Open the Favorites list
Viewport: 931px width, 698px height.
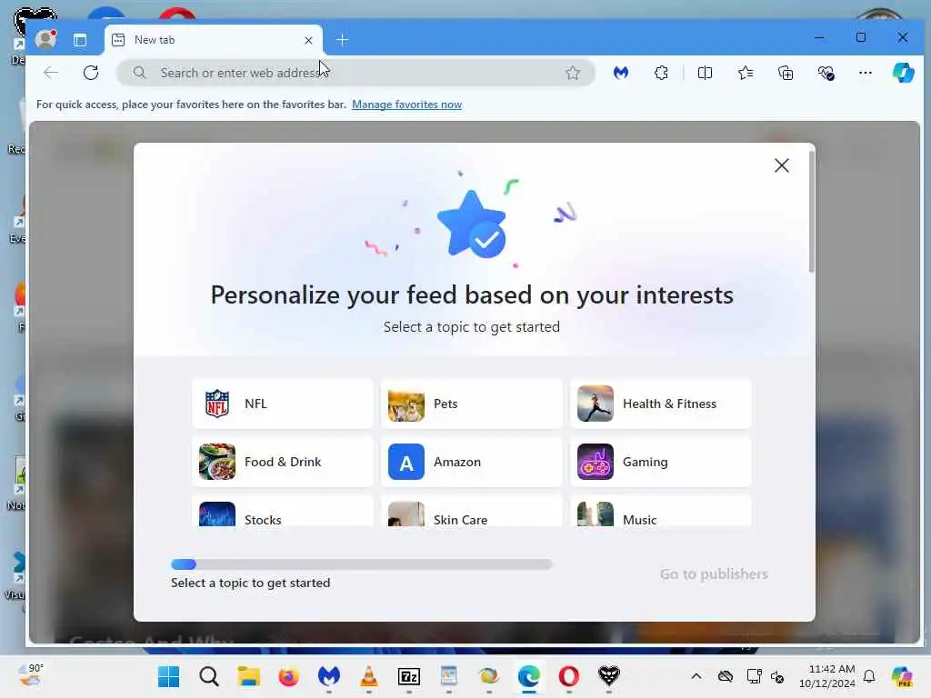pyautogui.click(x=746, y=73)
